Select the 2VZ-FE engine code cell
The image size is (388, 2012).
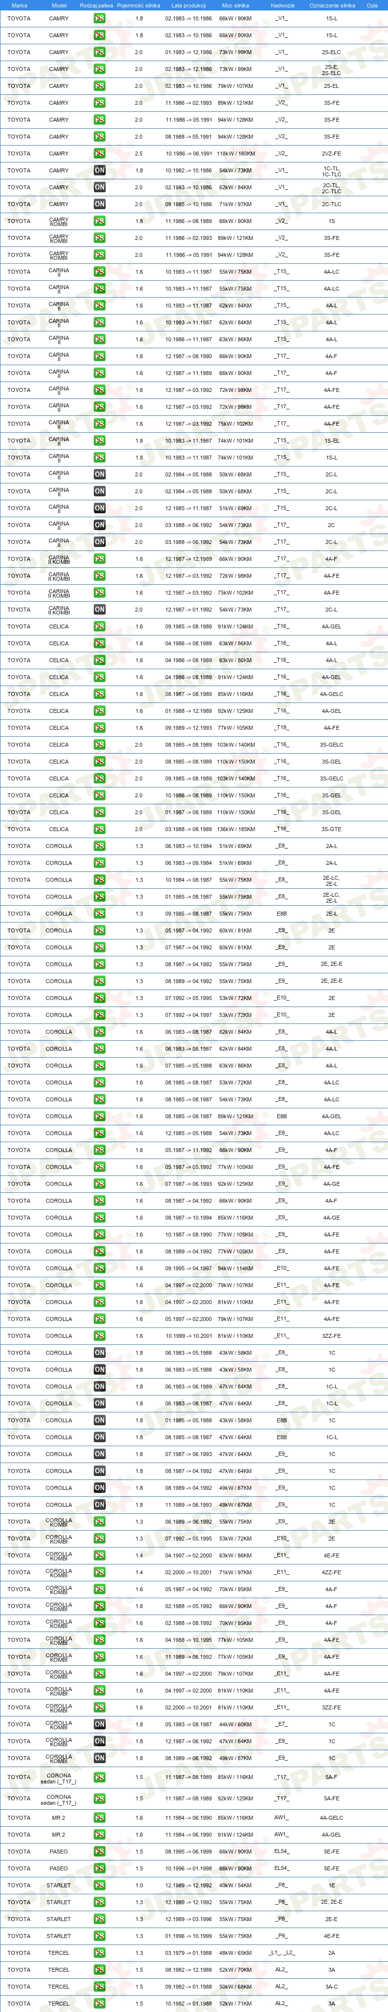pos(332,154)
